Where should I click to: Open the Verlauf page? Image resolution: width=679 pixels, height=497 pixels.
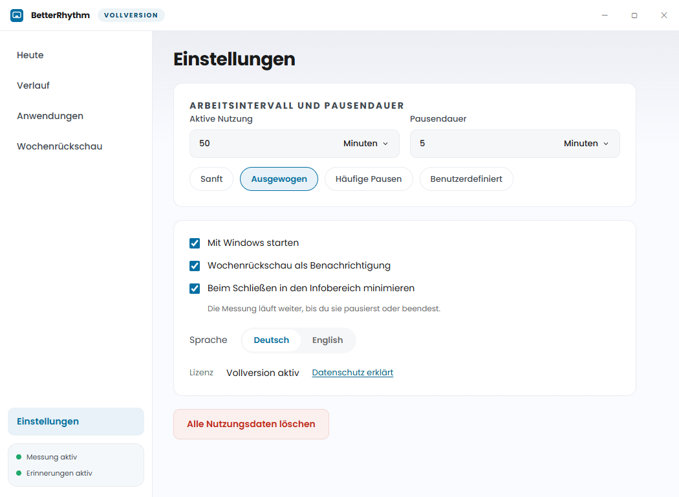(33, 85)
